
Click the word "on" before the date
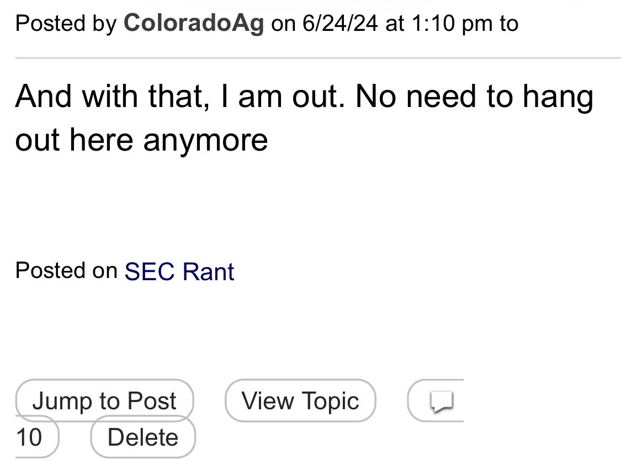click(283, 23)
